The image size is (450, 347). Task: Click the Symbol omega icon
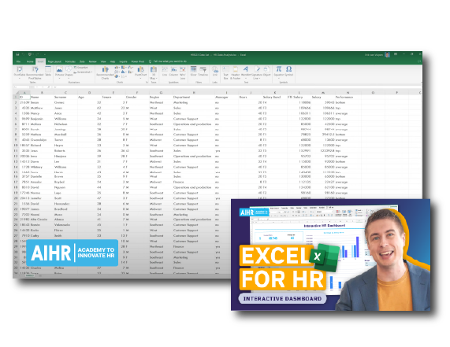(x=289, y=71)
